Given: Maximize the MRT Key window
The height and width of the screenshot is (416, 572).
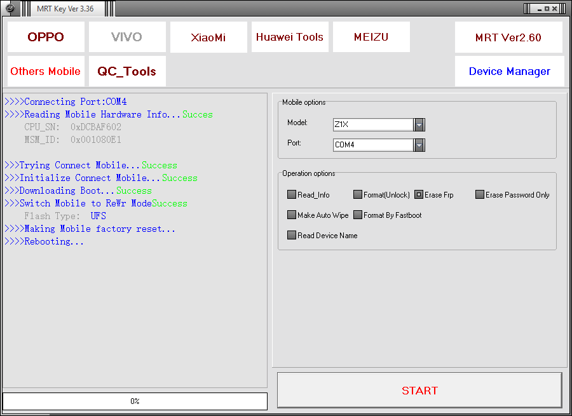Looking at the screenshot, I should pyautogui.click(x=547, y=9).
